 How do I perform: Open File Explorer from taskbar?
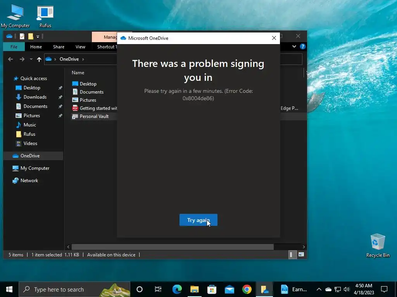click(195, 289)
